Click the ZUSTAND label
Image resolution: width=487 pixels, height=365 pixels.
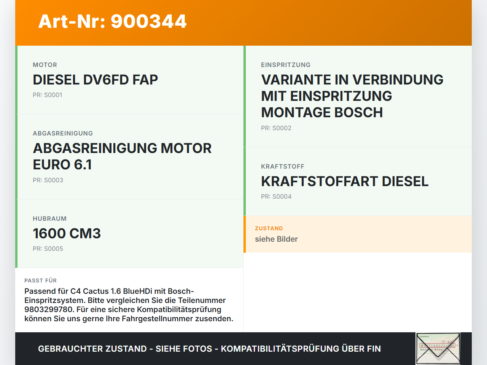(x=269, y=228)
